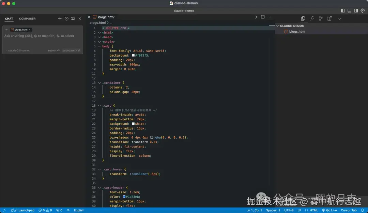The width and height of the screenshot is (368, 213).
Task: Switch to the COMPOSER tab
Action: tap(27, 18)
